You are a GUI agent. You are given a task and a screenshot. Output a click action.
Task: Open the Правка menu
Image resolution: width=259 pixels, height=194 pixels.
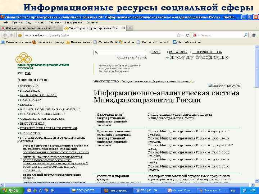pyautogui.click(x=17, y=22)
